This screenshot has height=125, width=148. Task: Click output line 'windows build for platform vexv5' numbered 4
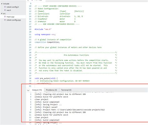point(51,97)
